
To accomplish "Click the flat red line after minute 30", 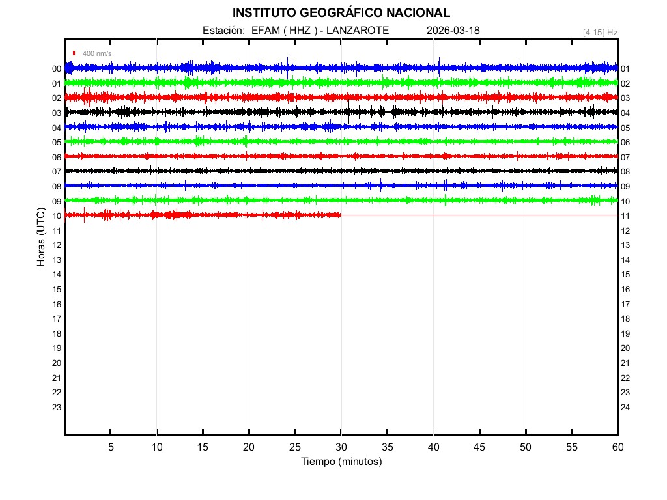I will pyautogui.click(x=479, y=215).
